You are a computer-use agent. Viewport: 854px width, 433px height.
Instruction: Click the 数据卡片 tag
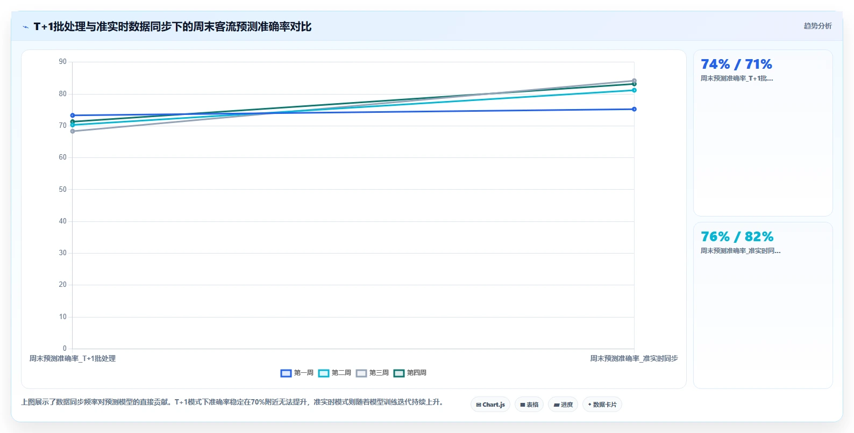(x=602, y=405)
